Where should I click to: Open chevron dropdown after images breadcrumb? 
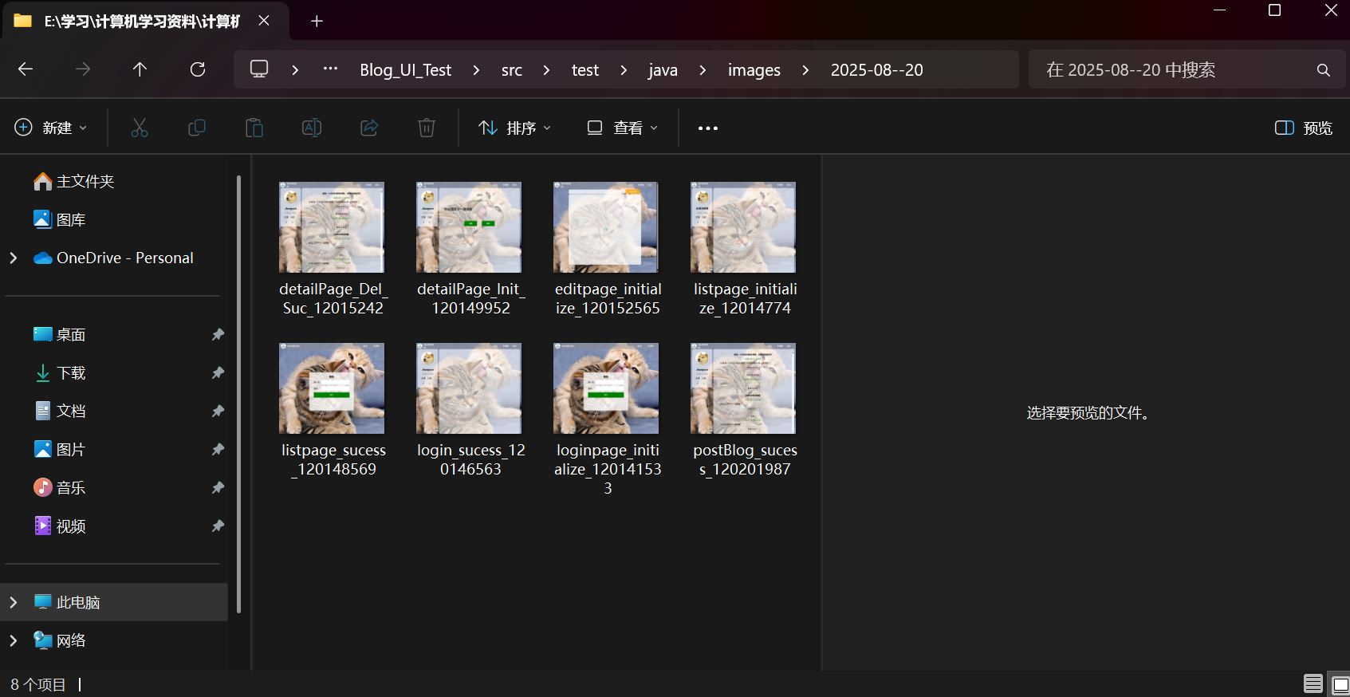tap(805, 70)
